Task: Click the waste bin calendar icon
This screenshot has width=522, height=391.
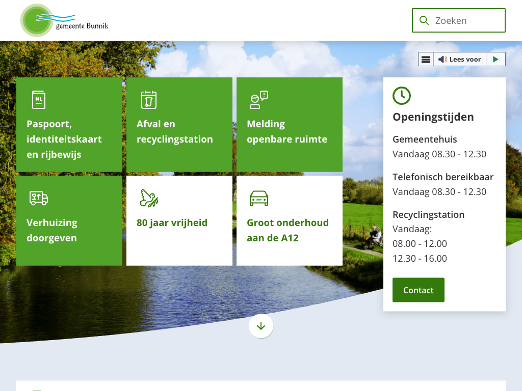Action: coord(149,100)
